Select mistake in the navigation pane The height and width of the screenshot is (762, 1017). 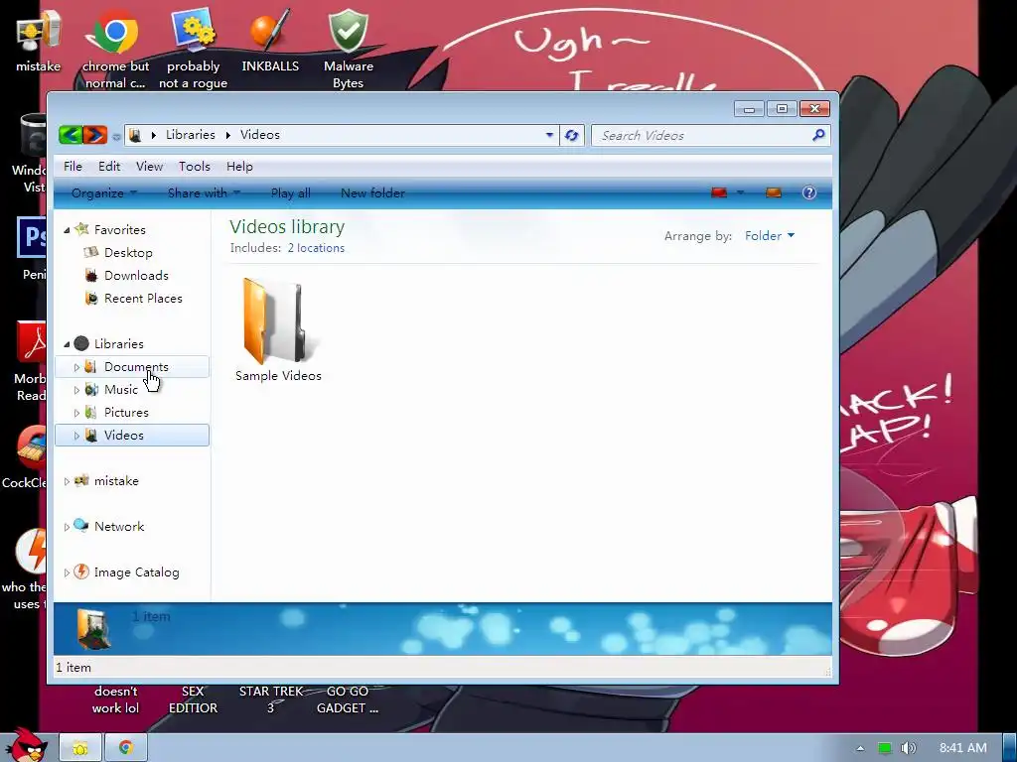[116, 481]
